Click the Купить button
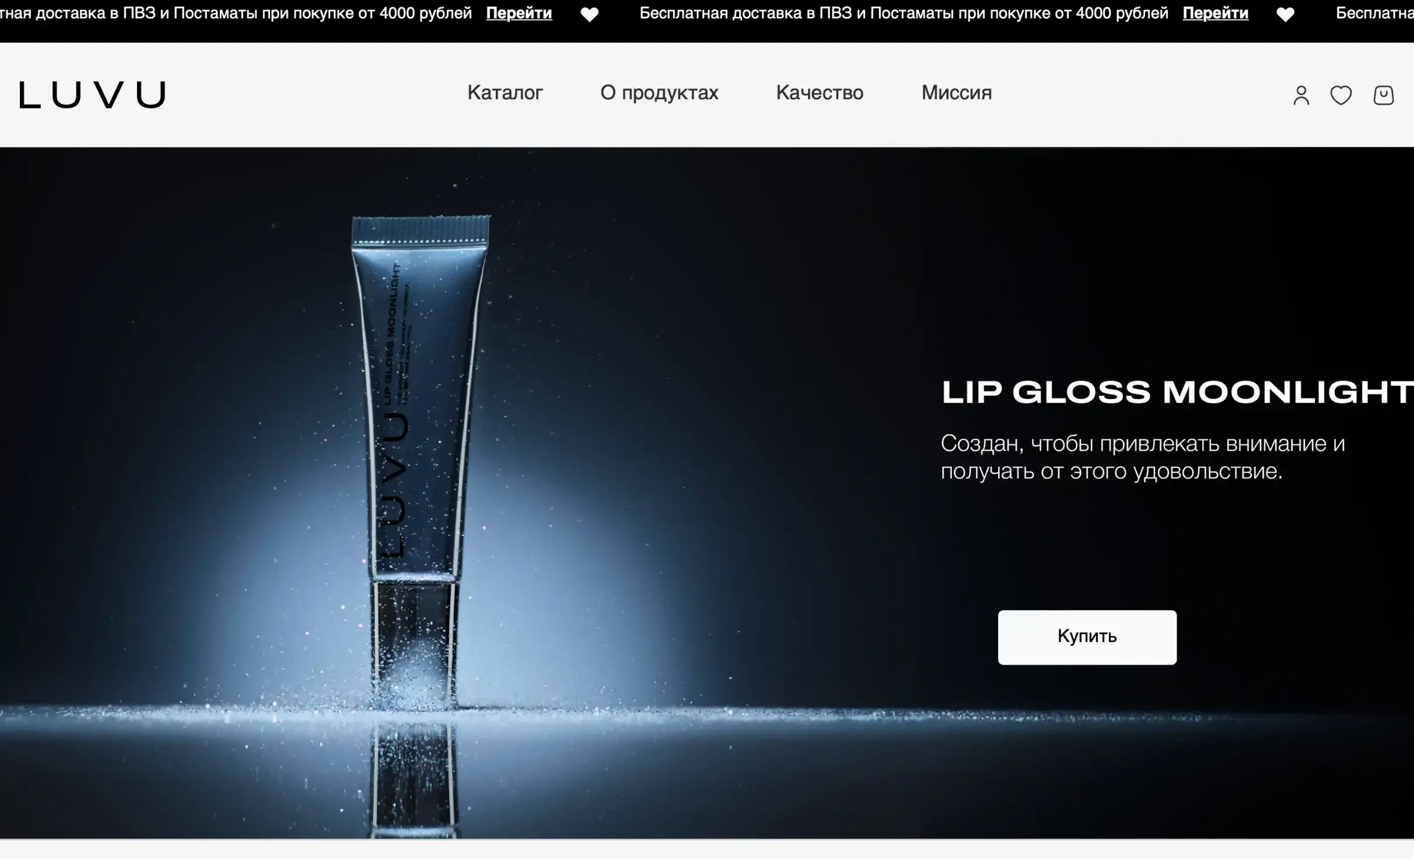1414x859 pixels. (1087, 637)
